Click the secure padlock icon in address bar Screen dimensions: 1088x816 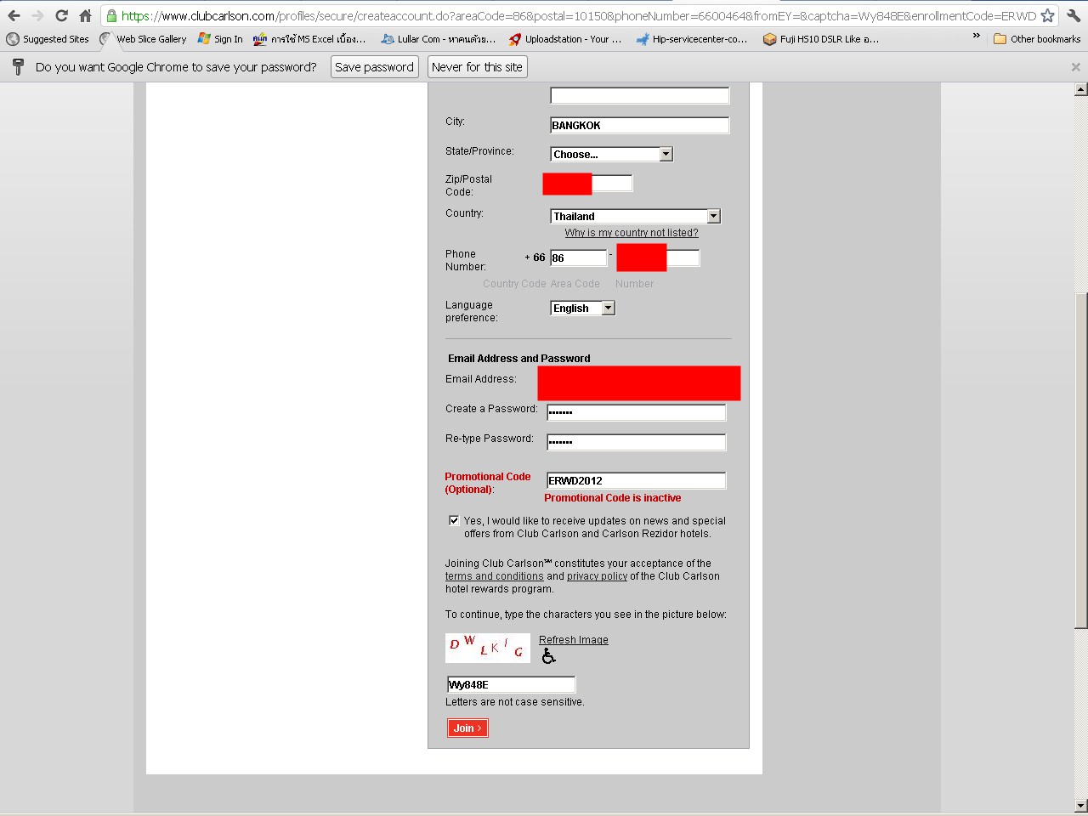(111, 15)
